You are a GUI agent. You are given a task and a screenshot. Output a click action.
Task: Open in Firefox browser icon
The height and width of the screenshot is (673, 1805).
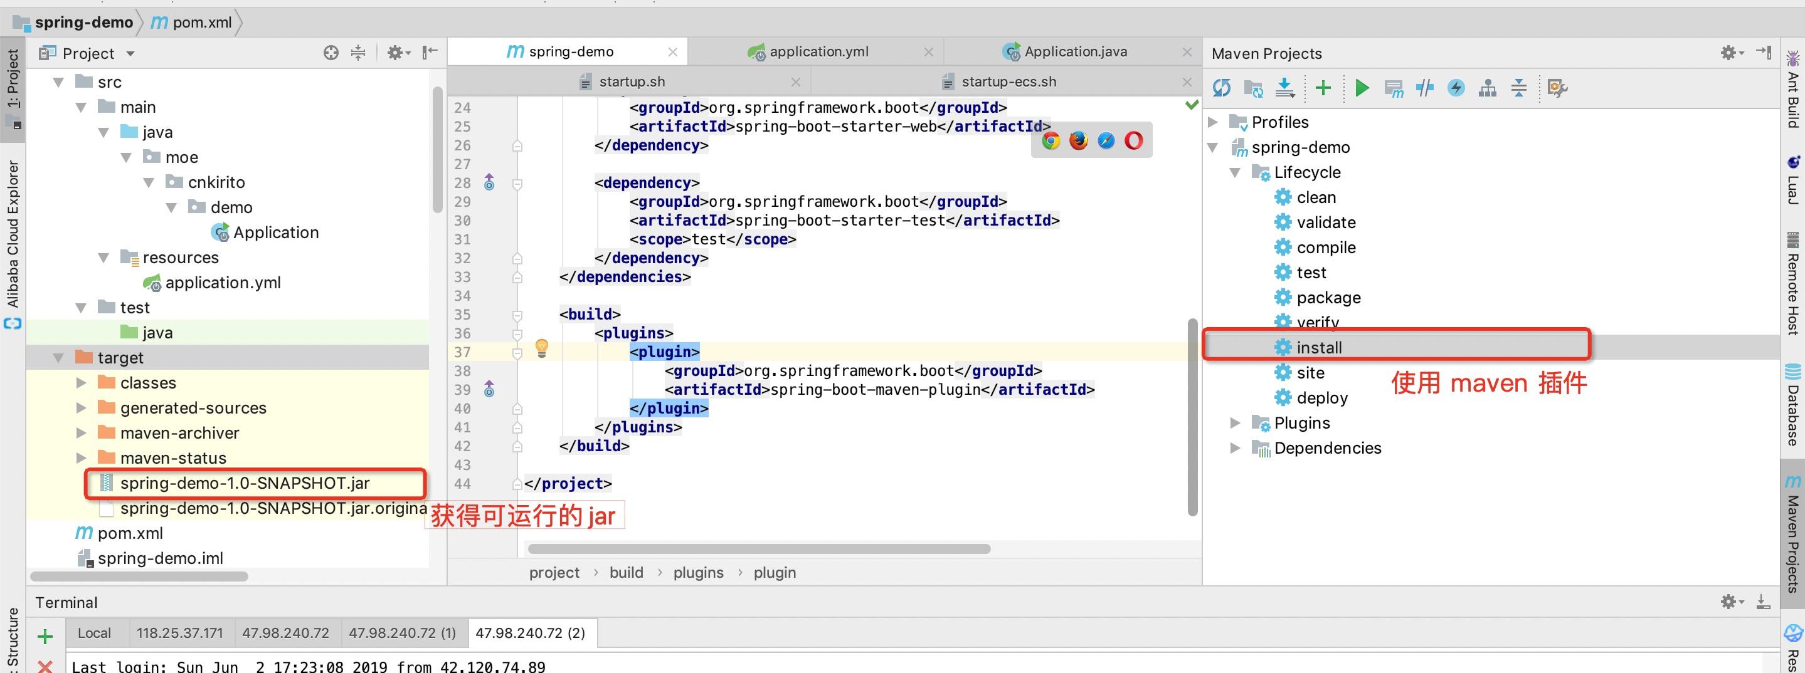point(1078,141)
